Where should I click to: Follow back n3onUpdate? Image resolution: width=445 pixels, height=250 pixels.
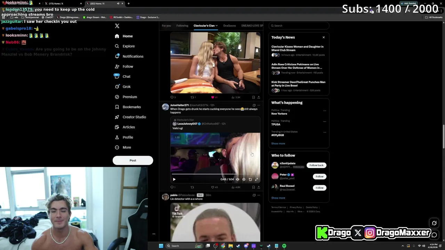pos(316,165)
